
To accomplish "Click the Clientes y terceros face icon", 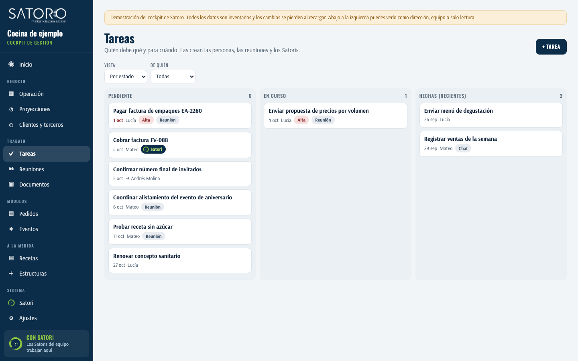I will click(x=11, y=125).
